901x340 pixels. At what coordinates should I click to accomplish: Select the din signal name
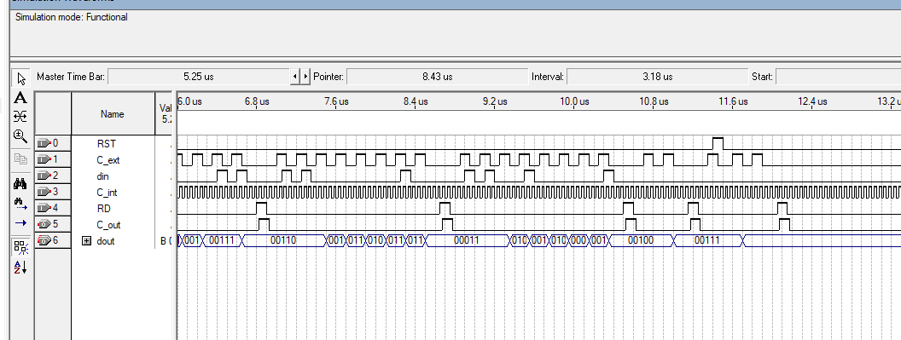point(102,176)
